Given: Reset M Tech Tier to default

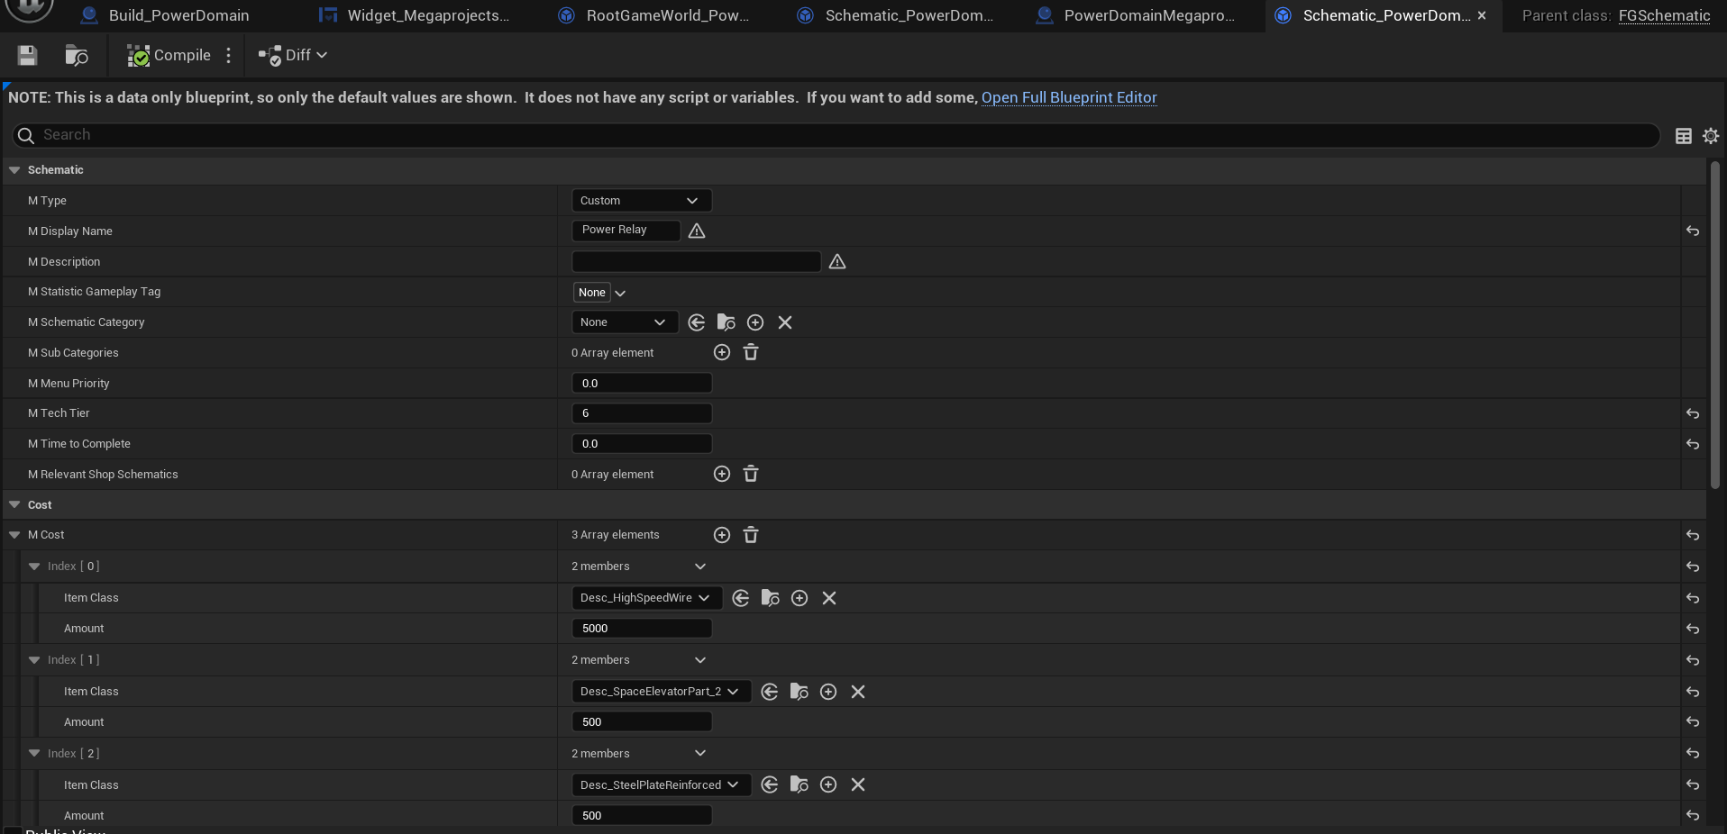Looking at the screenshot, I should (1693, 413).
